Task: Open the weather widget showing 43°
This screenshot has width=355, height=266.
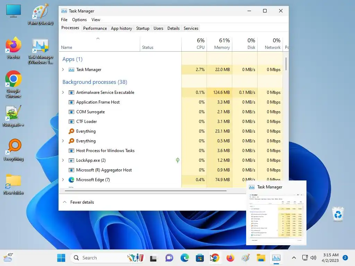Action: tap(8, 257)
